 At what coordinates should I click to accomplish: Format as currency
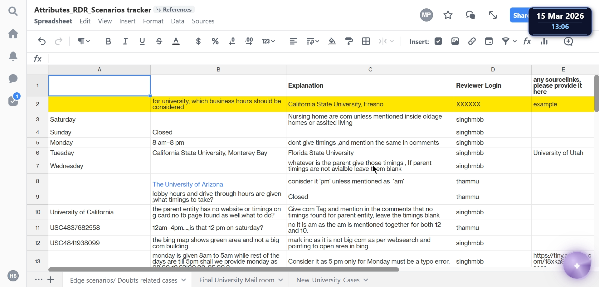click(x=198, y=41)
